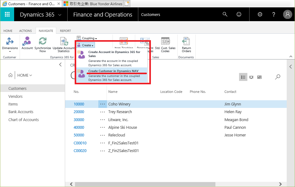Open Update Account Statistics
The width and height of the screenshot is (295, 187).
pyautogui.click(x=64, y=44)
